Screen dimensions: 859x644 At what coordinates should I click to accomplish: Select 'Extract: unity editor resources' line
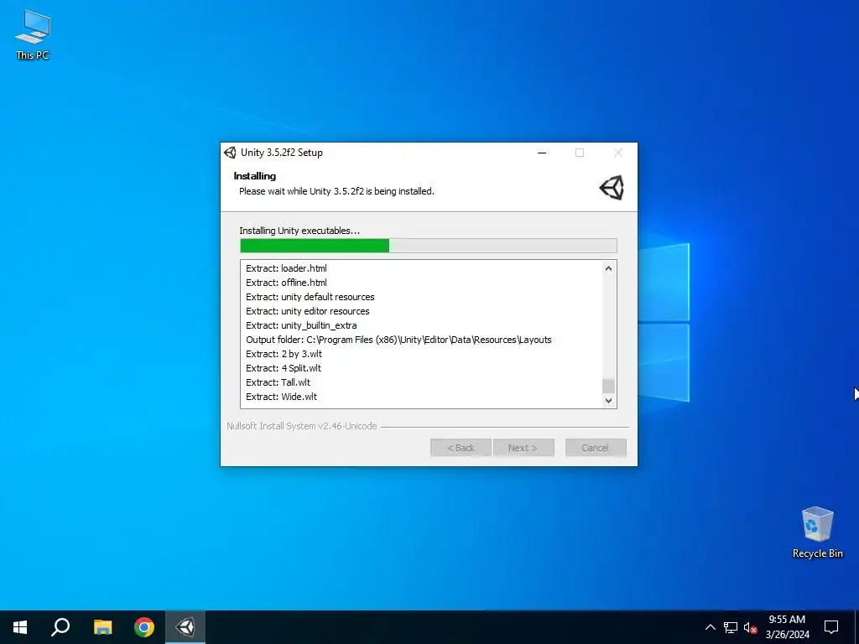tap(307, 311)
